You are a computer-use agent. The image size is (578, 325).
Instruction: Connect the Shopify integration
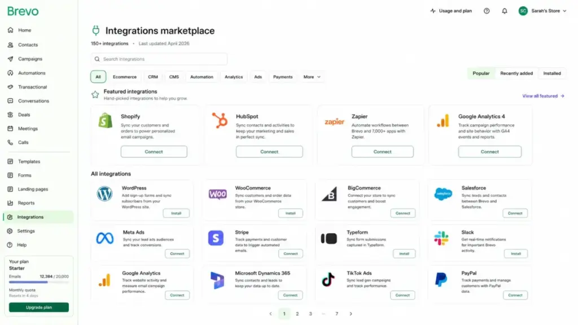[x=154, y=152]
